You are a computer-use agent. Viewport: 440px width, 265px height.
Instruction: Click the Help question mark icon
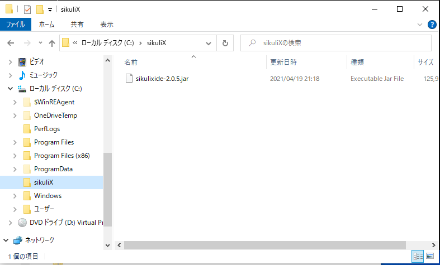pyautogui.click(x=432, y=25)
